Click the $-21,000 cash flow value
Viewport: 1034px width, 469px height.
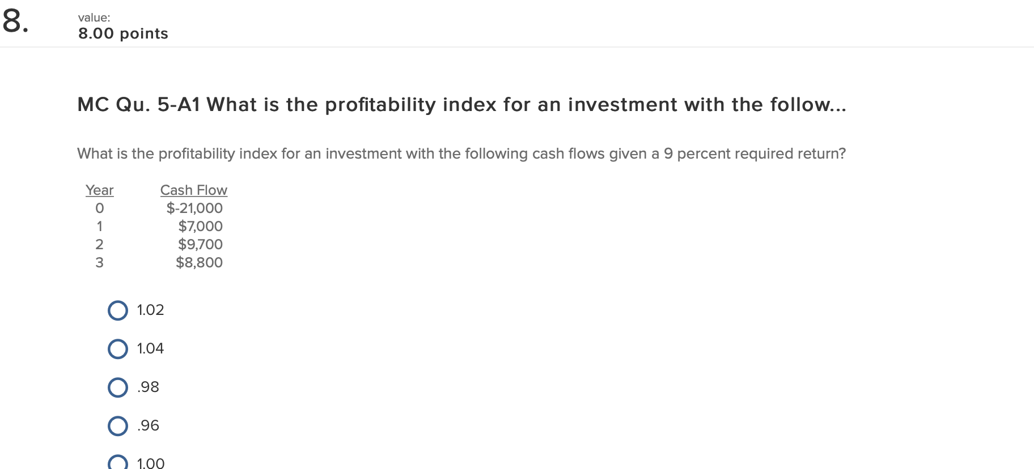(194, 208)
